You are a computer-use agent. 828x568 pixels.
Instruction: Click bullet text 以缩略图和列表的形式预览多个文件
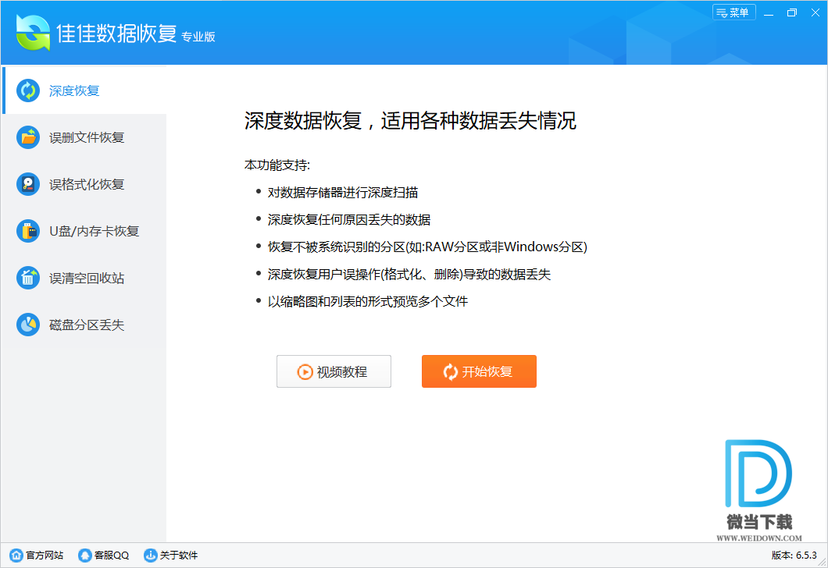click(368, 302)
